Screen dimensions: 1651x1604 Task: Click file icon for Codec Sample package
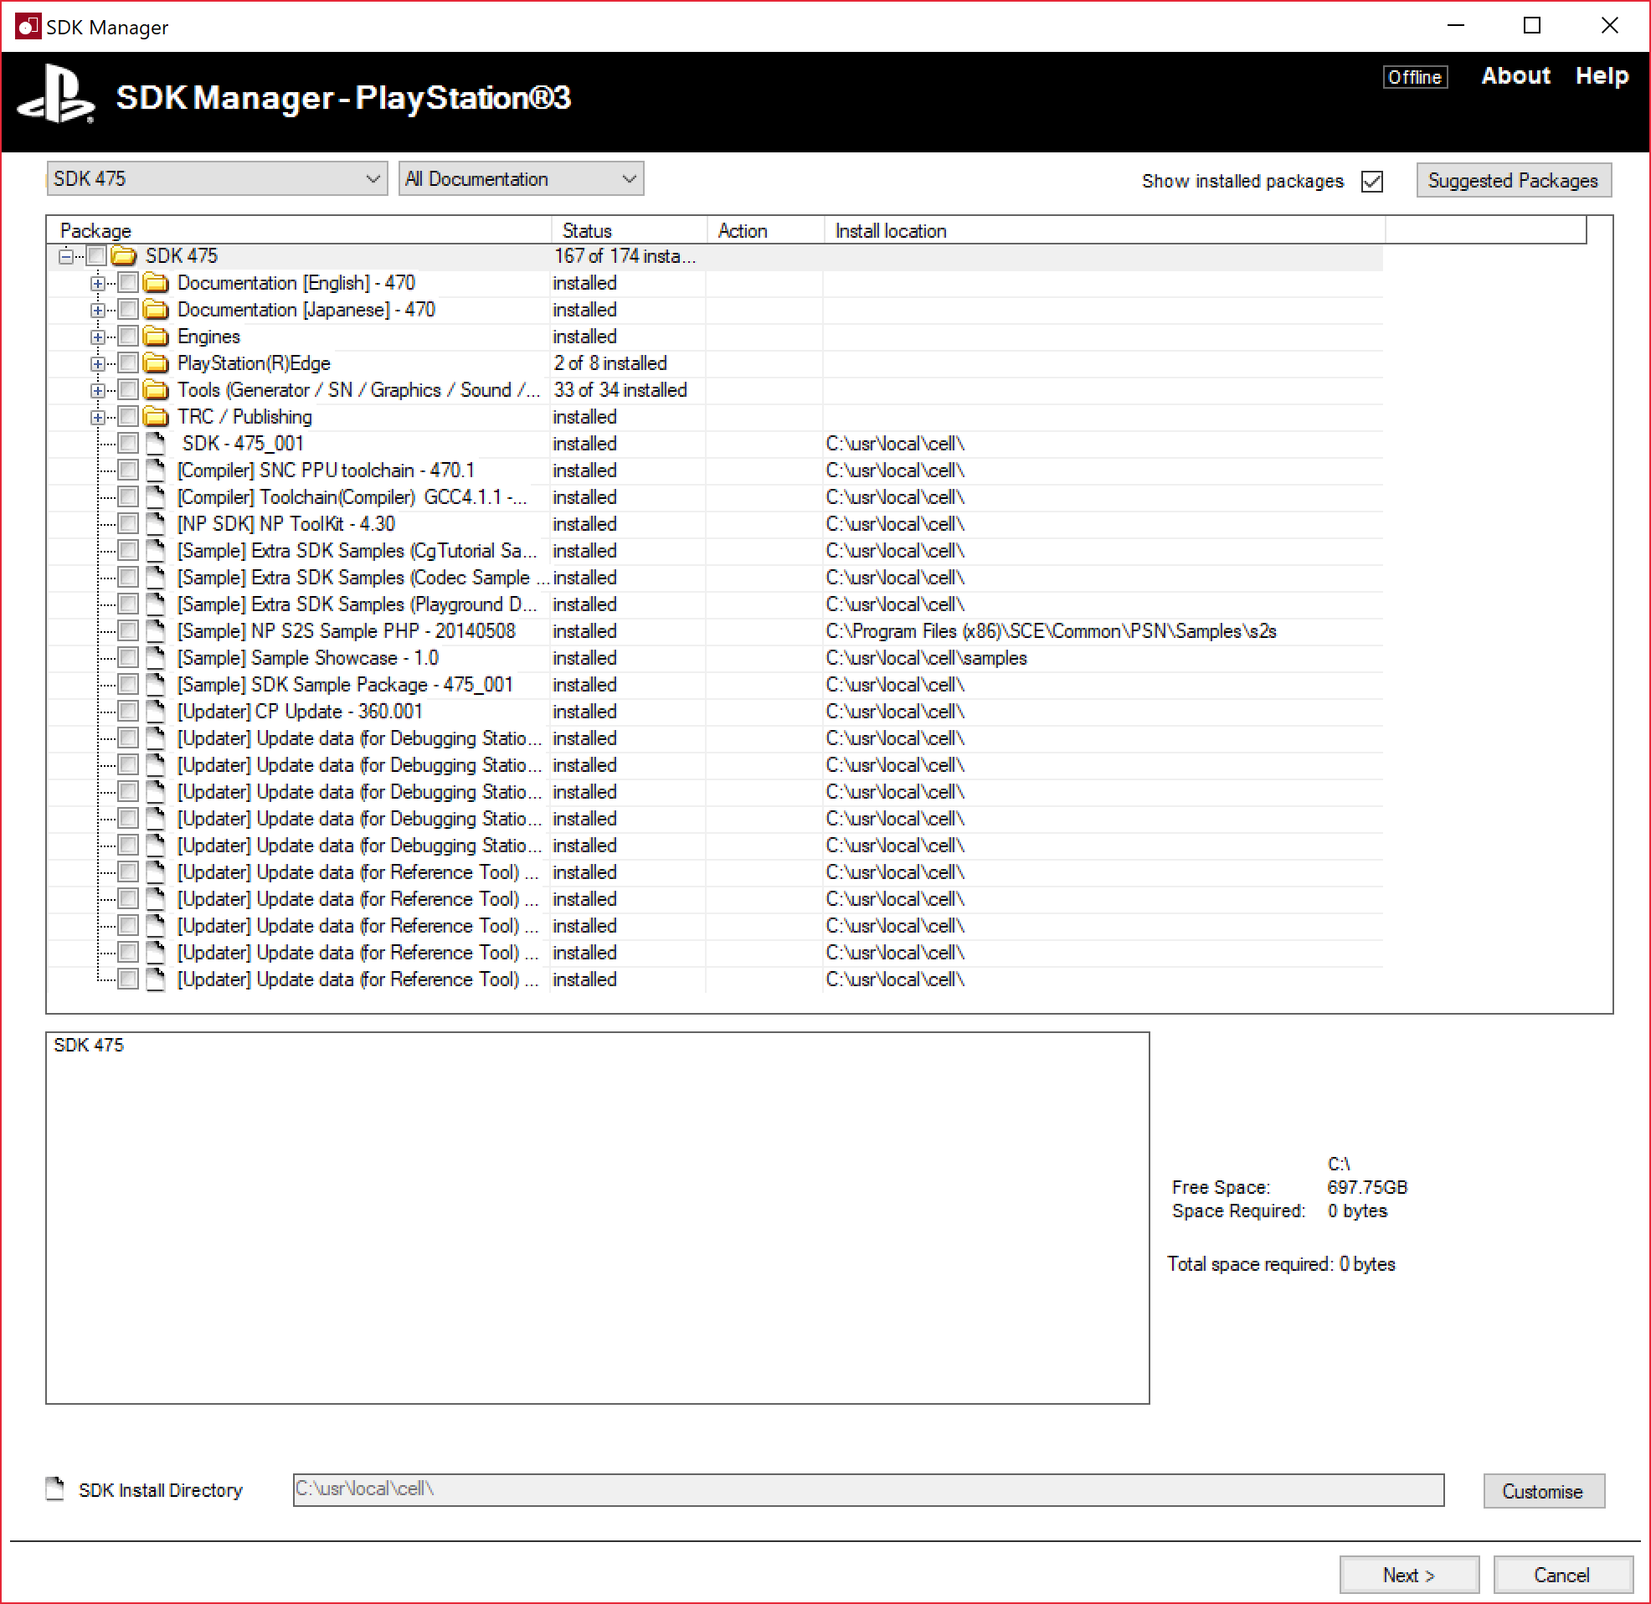click(155, 577)
